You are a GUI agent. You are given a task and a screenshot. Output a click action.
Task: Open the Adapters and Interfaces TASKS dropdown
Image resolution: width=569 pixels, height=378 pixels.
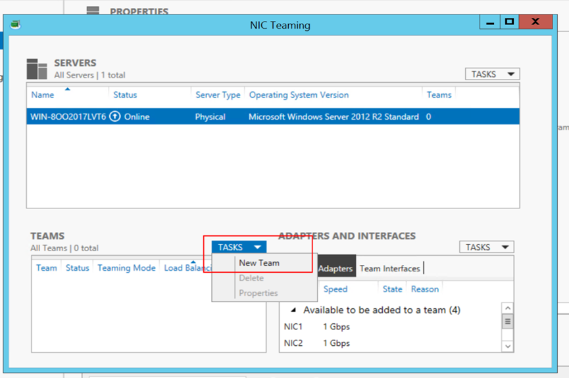click(x=486, y=247)
